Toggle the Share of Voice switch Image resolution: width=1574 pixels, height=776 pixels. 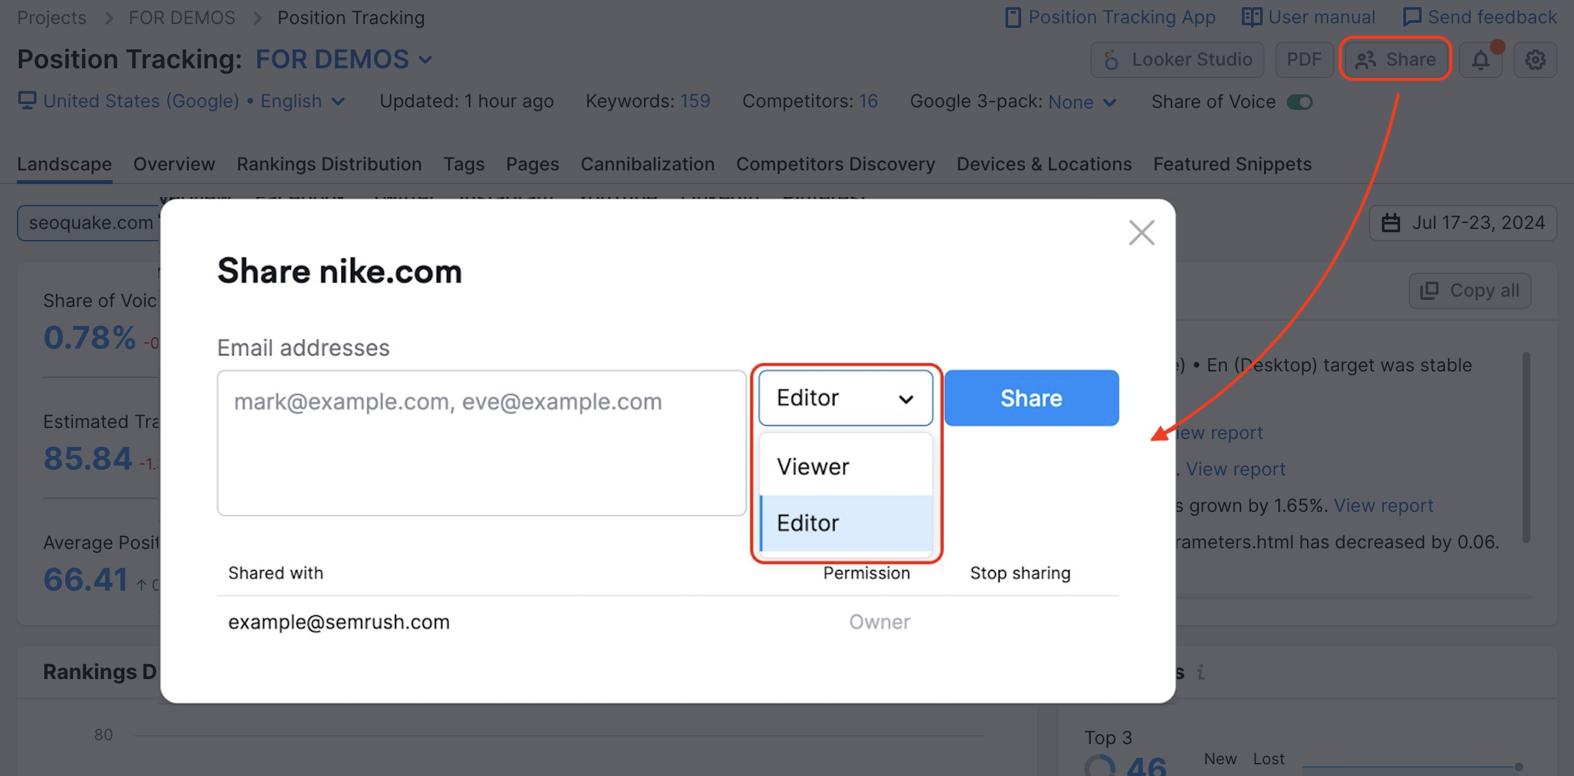pos(1300,102)
